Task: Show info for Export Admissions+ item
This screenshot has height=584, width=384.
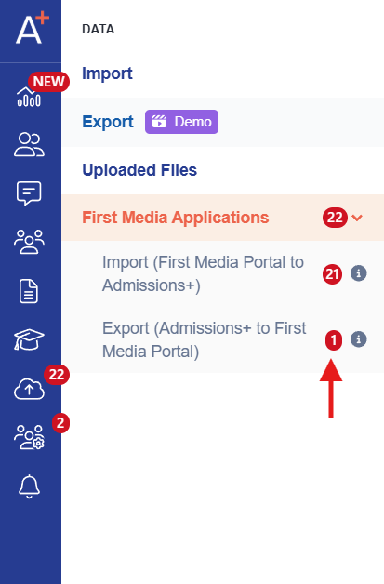Action: 358,339
